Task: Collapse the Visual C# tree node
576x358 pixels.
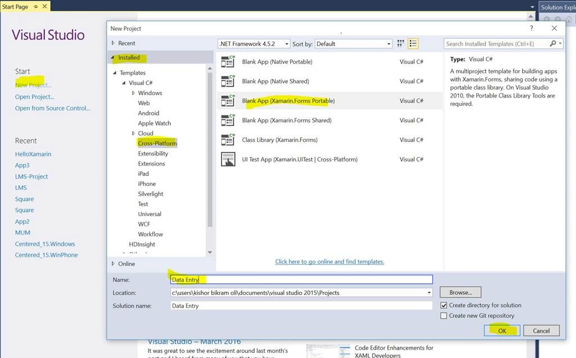Action: tap(124, 83)
